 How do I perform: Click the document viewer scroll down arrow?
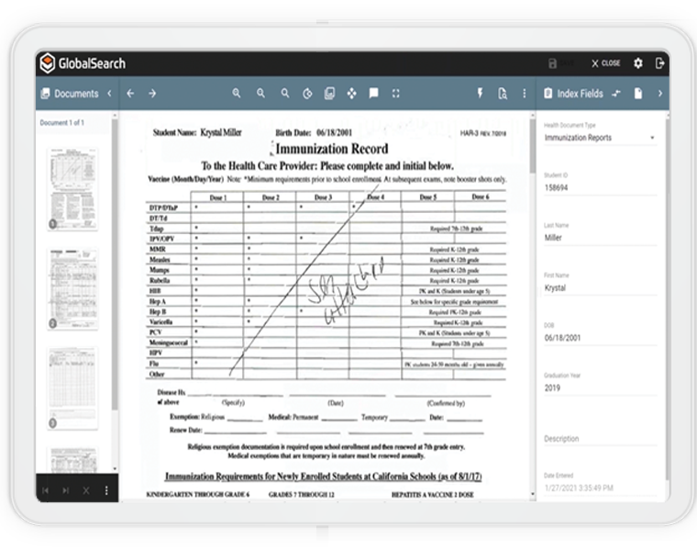(x=533, y=494)
